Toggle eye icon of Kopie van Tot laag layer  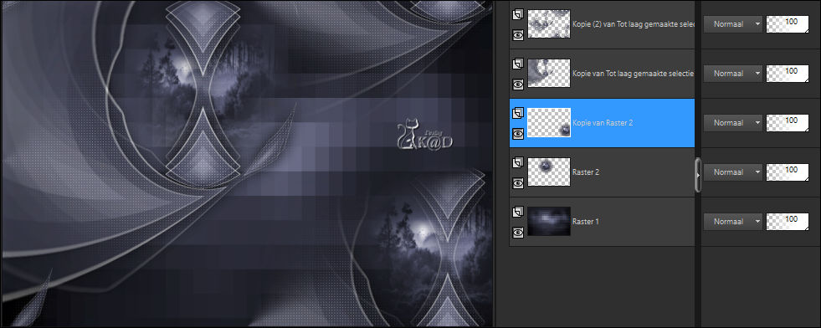click(518, 85)
